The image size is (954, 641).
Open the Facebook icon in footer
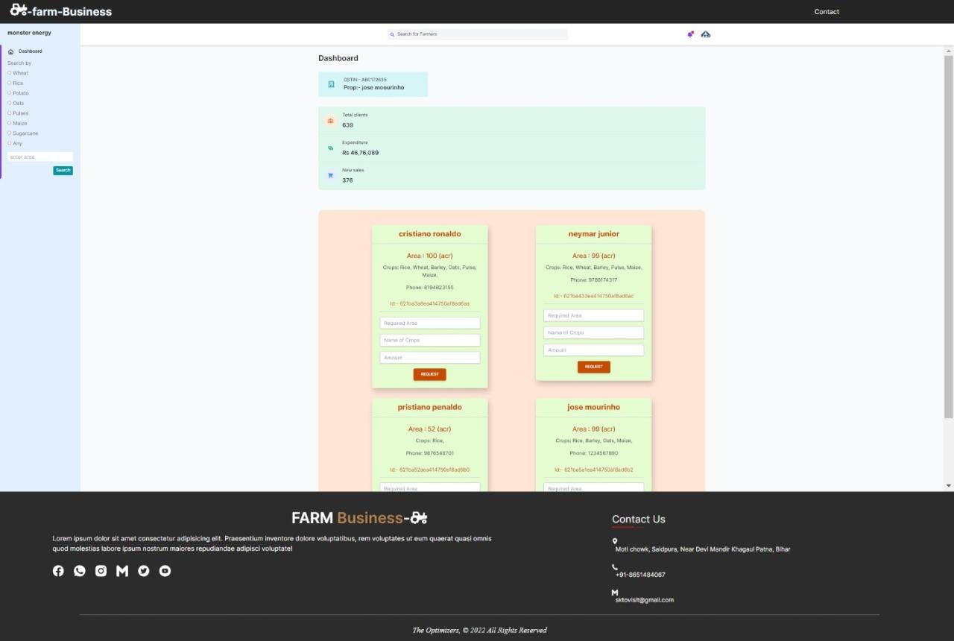tap(58, 571)
